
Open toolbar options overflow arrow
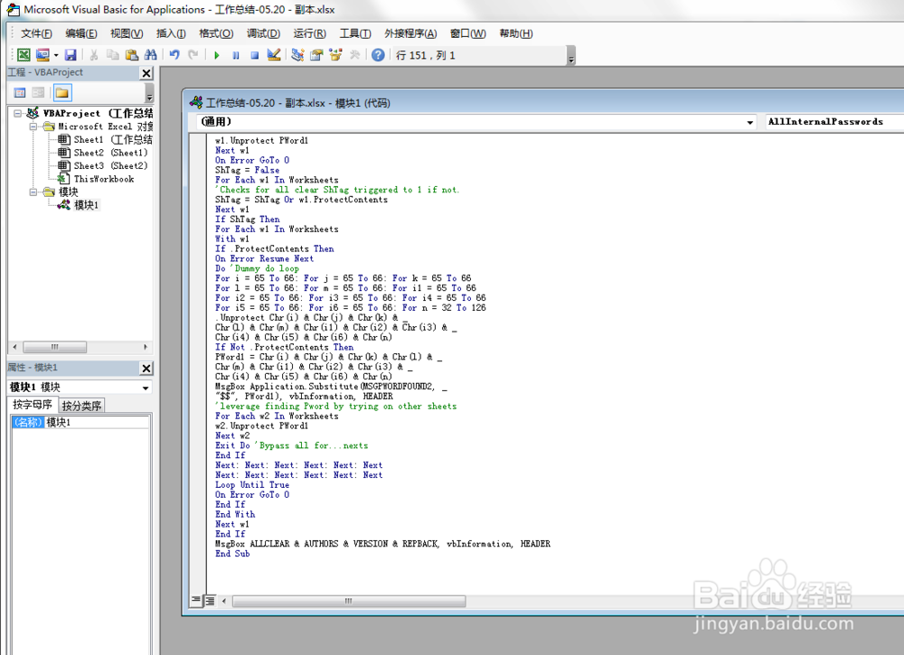pyautogui.click(x=571, y=56)
